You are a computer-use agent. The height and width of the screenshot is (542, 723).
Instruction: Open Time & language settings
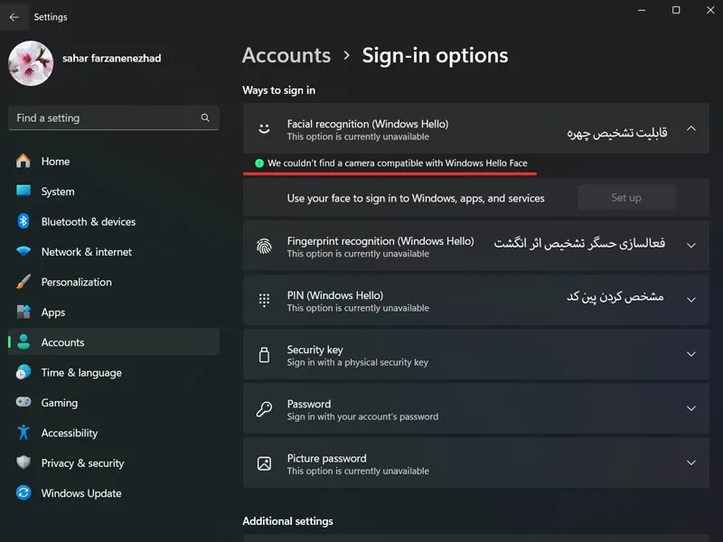(x=114, y=372)
